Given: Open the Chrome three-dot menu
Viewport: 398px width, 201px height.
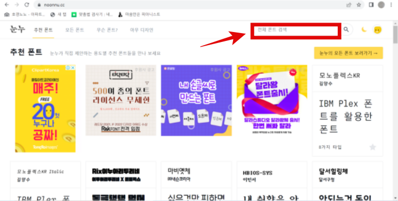Looking at the screenshot, I should pos(391,5).
